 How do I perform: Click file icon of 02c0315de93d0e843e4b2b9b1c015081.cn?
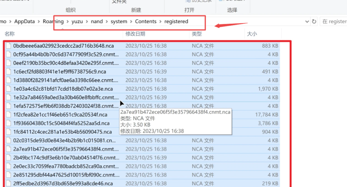pyautogui.click(x=8, y=141)
